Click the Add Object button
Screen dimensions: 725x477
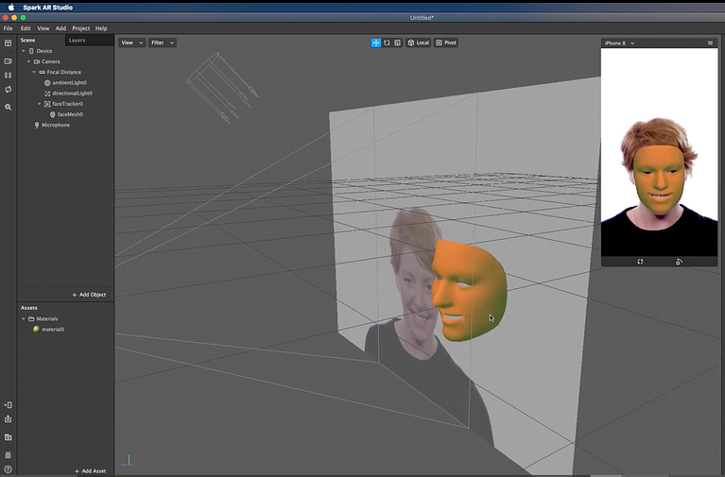click(90, 295)
